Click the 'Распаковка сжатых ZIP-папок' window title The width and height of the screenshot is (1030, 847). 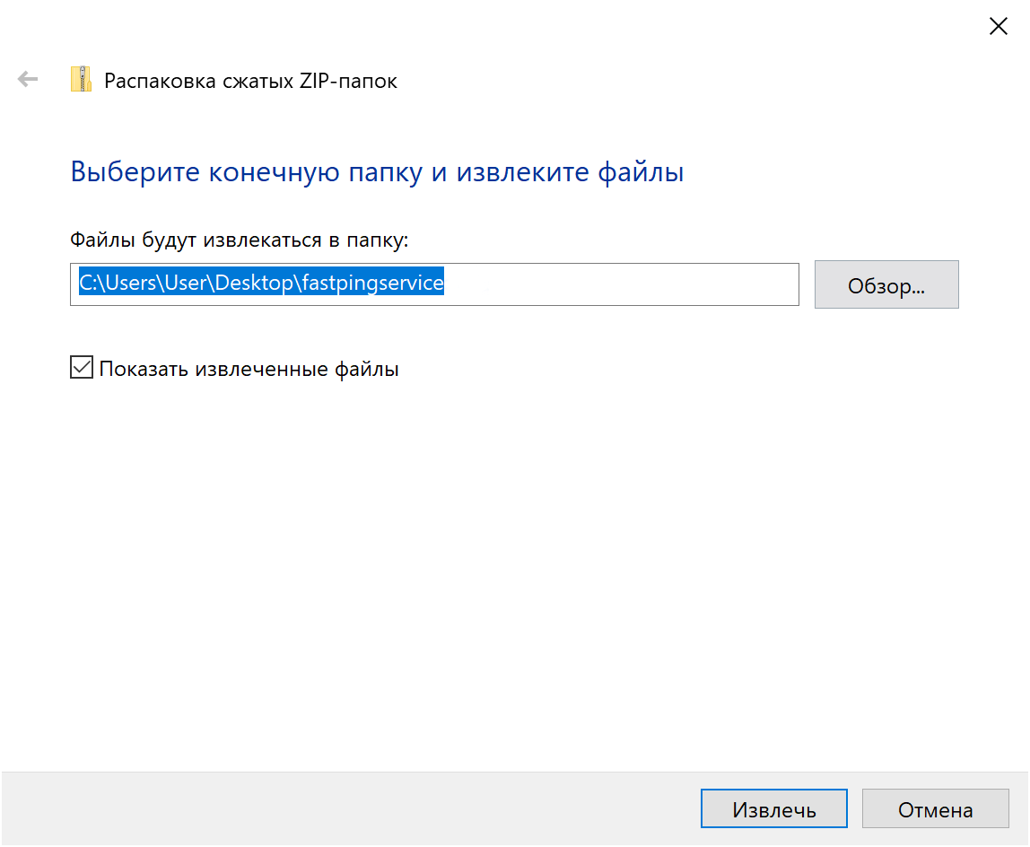tap(250, 81)
